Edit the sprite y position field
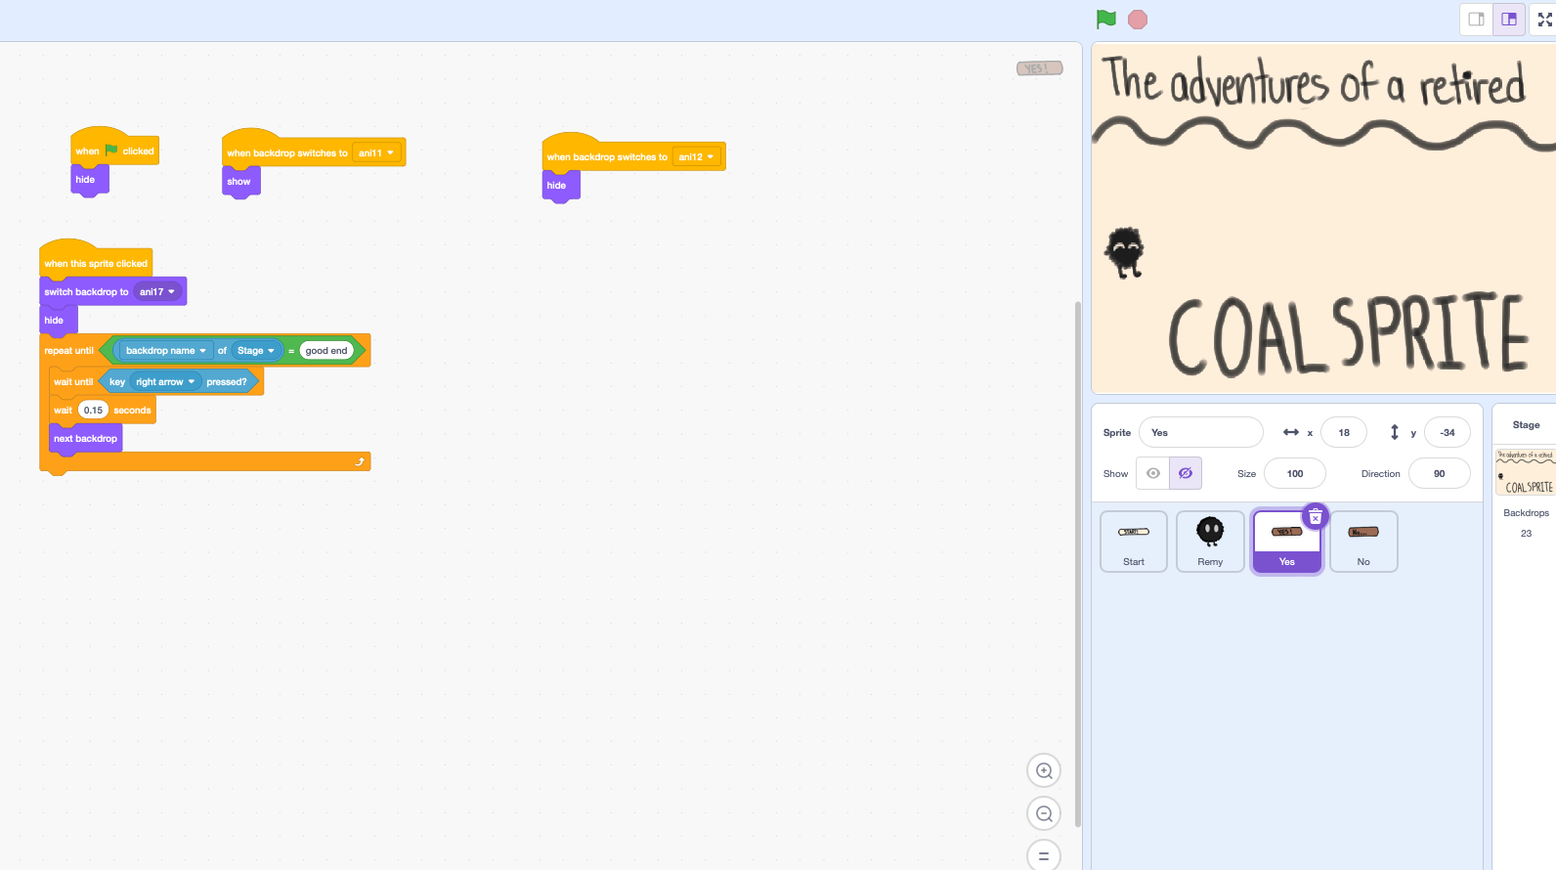Screen dimensions: 1556x870 point(1448,432)
